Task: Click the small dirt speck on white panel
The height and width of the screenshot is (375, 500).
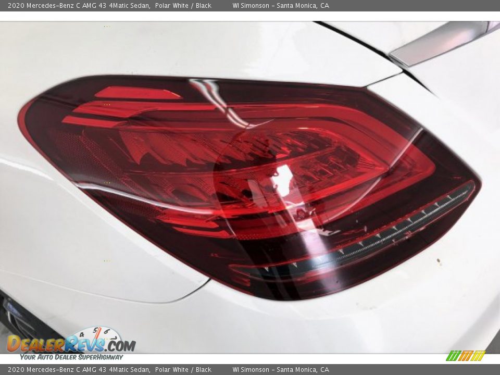Action: 439,261
